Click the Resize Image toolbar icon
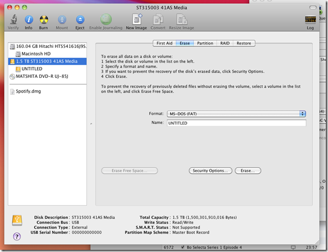 181,20
